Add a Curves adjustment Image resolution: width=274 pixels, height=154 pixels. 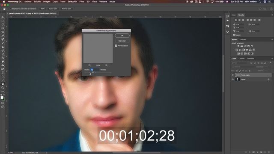(x=245, y=46)
